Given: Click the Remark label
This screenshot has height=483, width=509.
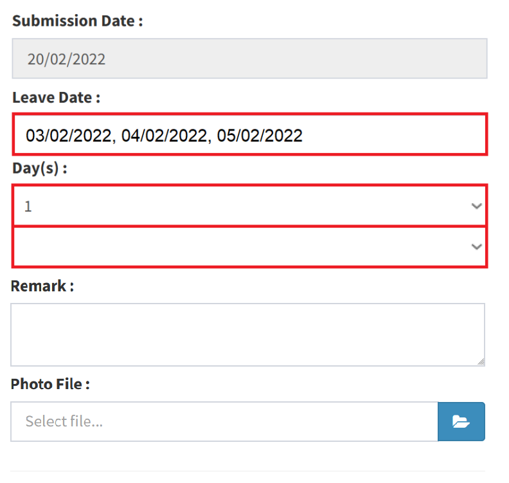Looking at the screenshot, I should (42, 286).
